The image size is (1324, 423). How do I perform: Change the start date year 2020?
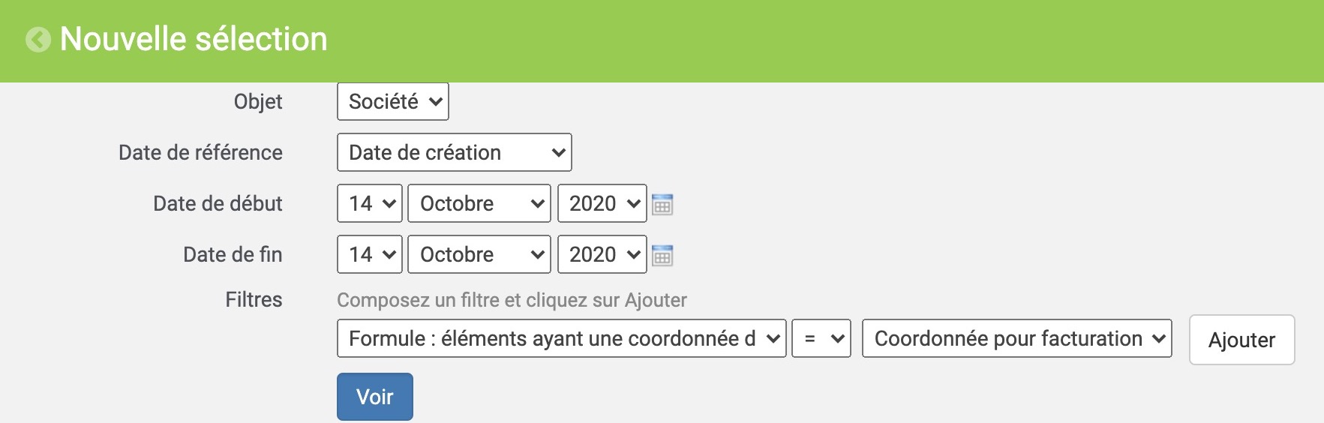602,203
